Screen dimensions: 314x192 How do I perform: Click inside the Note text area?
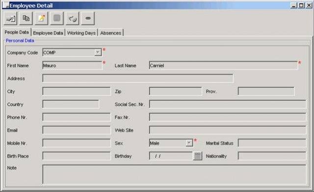pyautogui.click(x=174, y=174)
